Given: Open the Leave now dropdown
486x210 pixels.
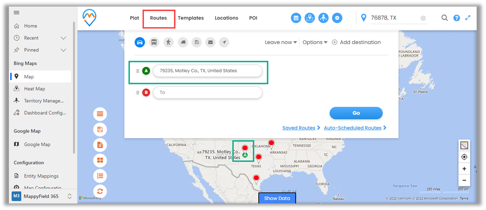Looking at the screenshot, I should coord(281,42).
